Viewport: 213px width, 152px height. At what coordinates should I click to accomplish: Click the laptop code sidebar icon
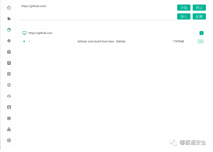(9, 63)
